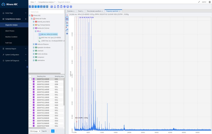212x134 pixels.
Task: Open Machine Condition in the sidebar
Action: tap(11, 37)
